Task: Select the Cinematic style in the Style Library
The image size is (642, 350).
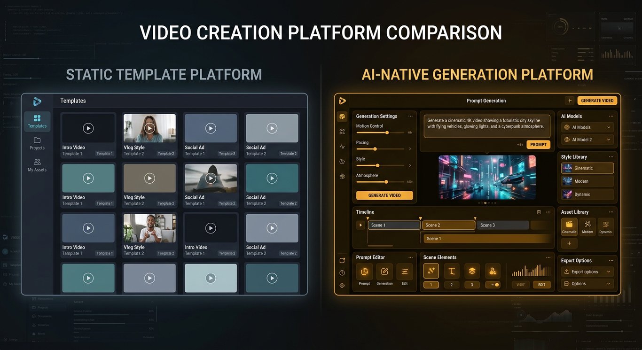Action: pyautogui.click(x=587, y=168)
